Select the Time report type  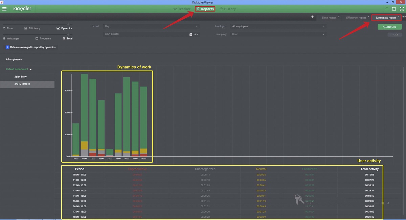click(x=8, y=28)
